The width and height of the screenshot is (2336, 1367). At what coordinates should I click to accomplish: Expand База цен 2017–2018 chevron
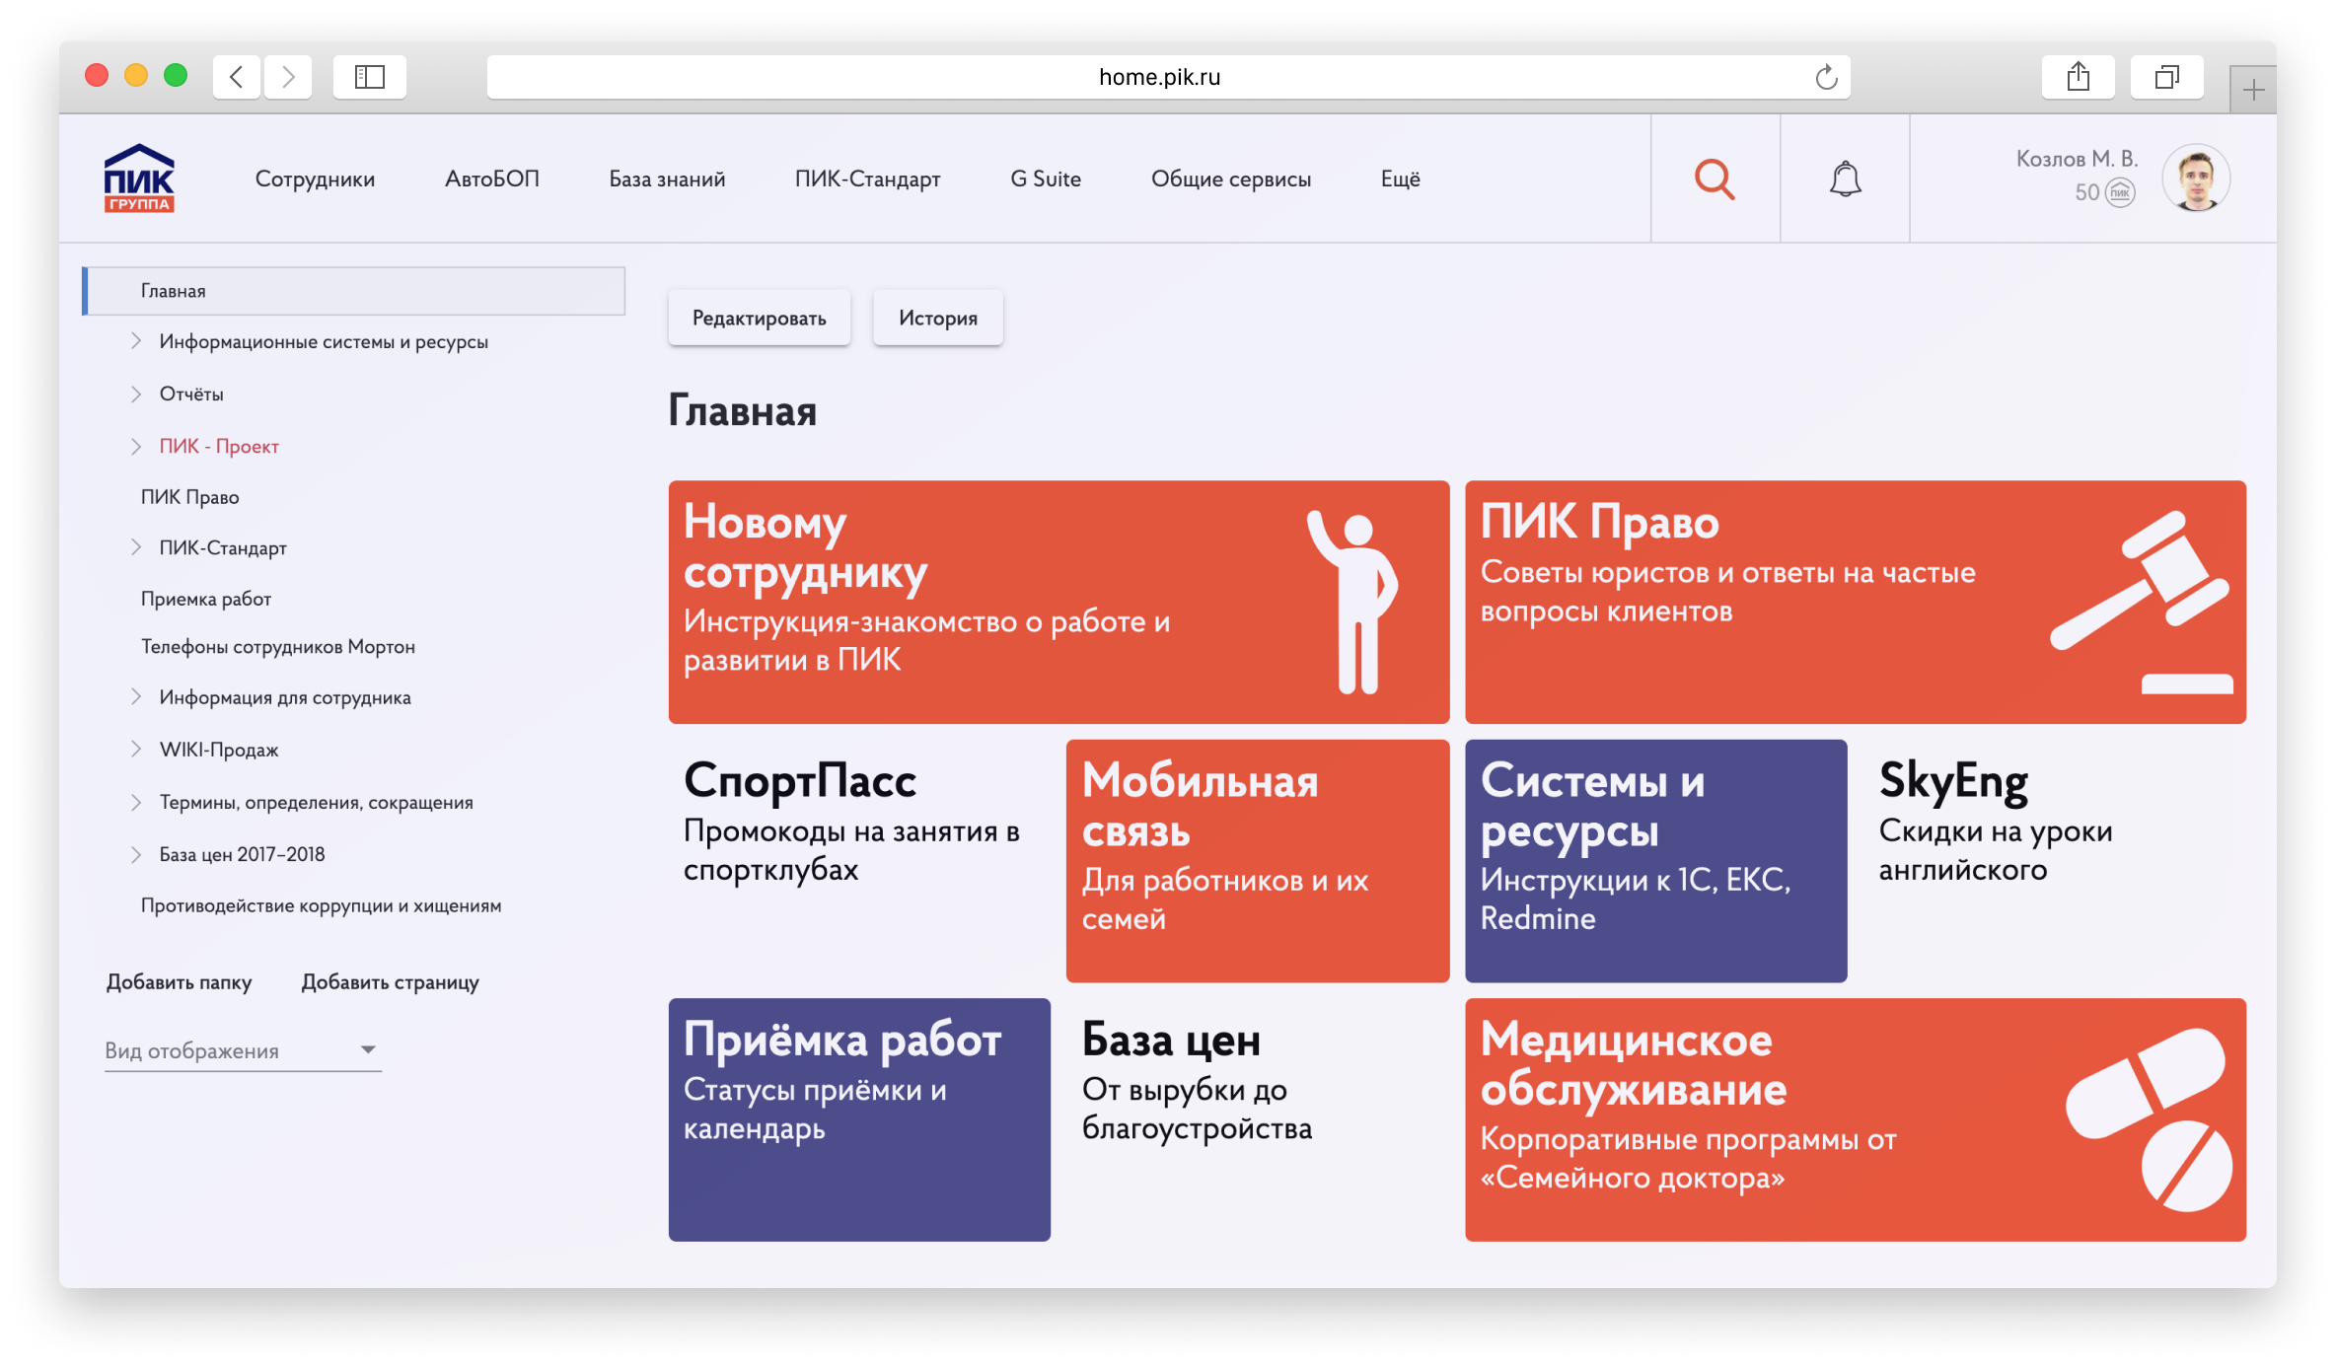point(136,854)
